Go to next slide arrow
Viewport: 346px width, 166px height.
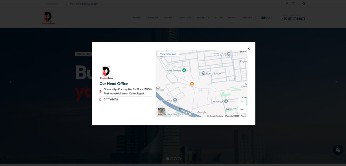tap(336, 82)
